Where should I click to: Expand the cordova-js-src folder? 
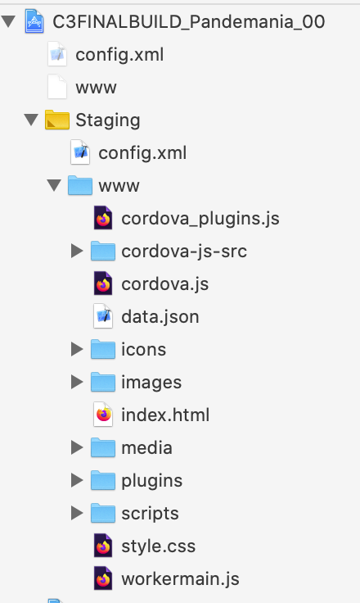tap(77, 252)
